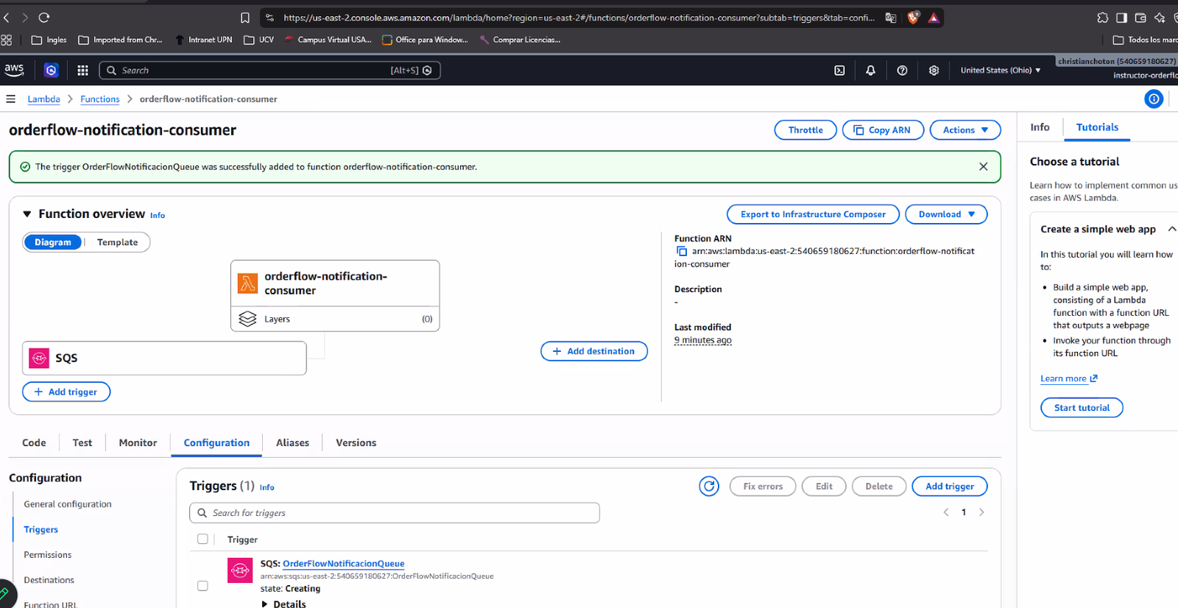
Task: Go back in the browser
Action: point(7,17)
